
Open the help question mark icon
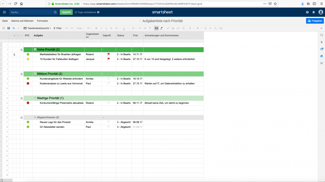(307, 12)
